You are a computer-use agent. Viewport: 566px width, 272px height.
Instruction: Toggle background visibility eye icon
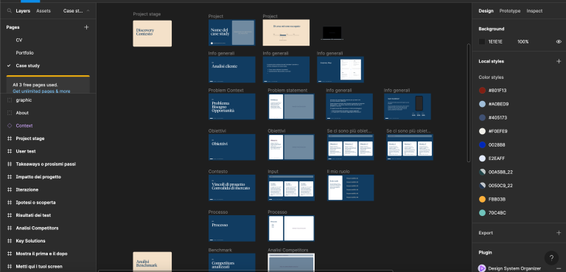559,41
